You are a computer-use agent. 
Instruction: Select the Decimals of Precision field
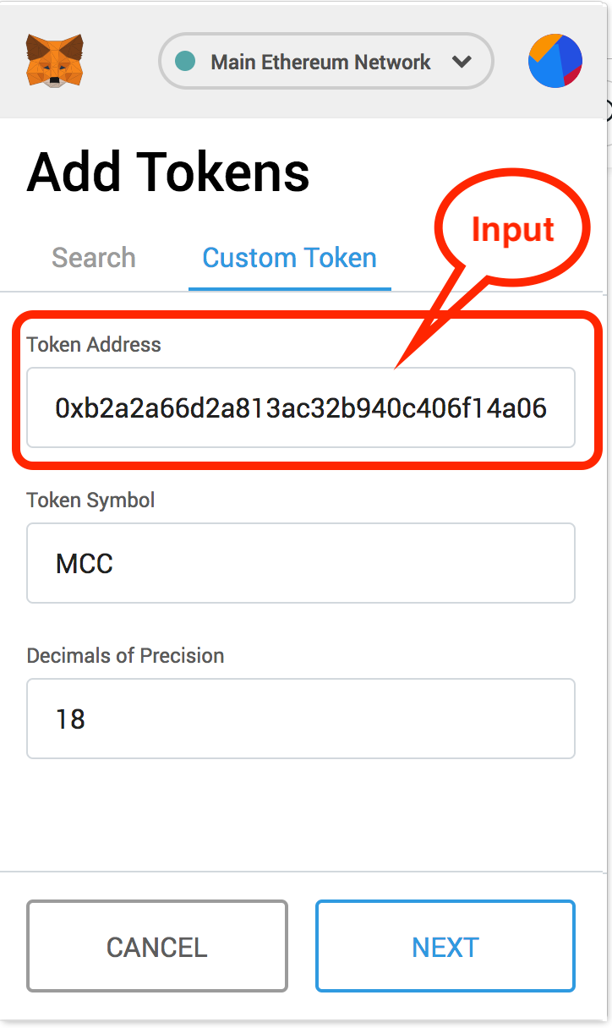pos(301,719)
